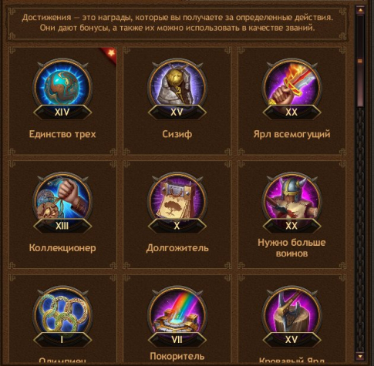Click the Долгожитель title text
This screenshot has width=374, height=366.
pyautogui.click(x=177, y=248)
